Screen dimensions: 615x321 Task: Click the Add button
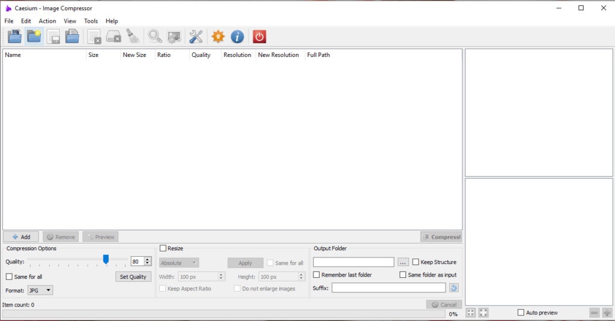(21, 237)
